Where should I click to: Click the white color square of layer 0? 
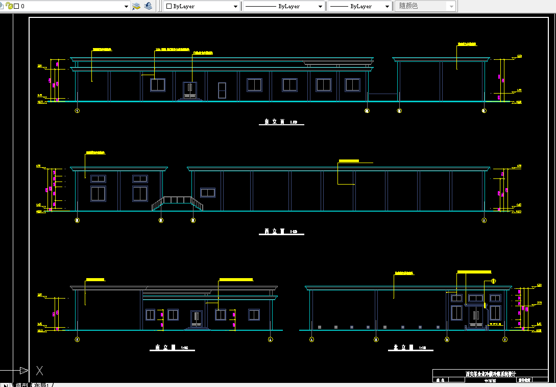16,6
